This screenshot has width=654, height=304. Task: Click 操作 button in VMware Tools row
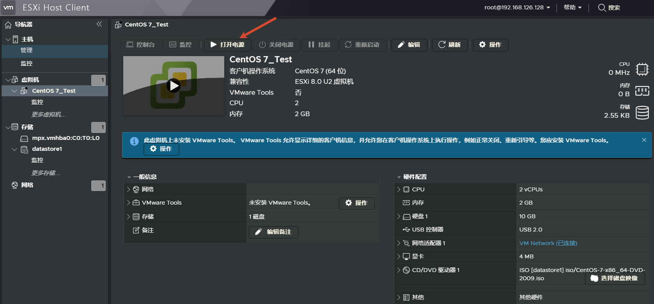click(357, 203)
